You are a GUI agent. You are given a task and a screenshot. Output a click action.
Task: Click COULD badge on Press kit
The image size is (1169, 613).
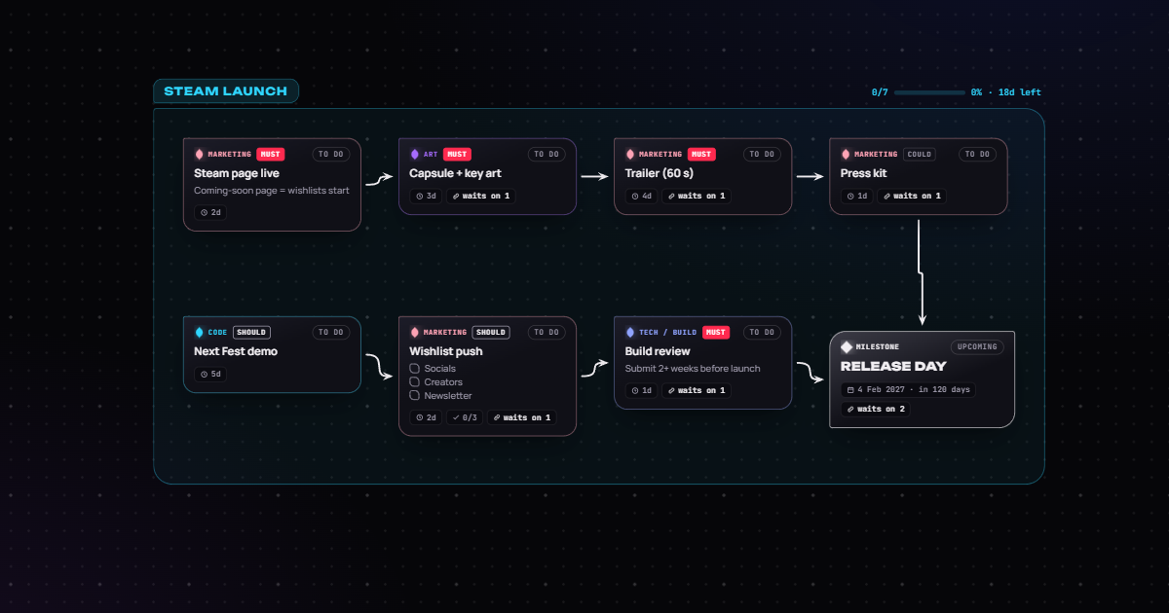coord(919,154)
